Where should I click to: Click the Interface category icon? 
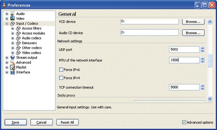pos(12,72)
